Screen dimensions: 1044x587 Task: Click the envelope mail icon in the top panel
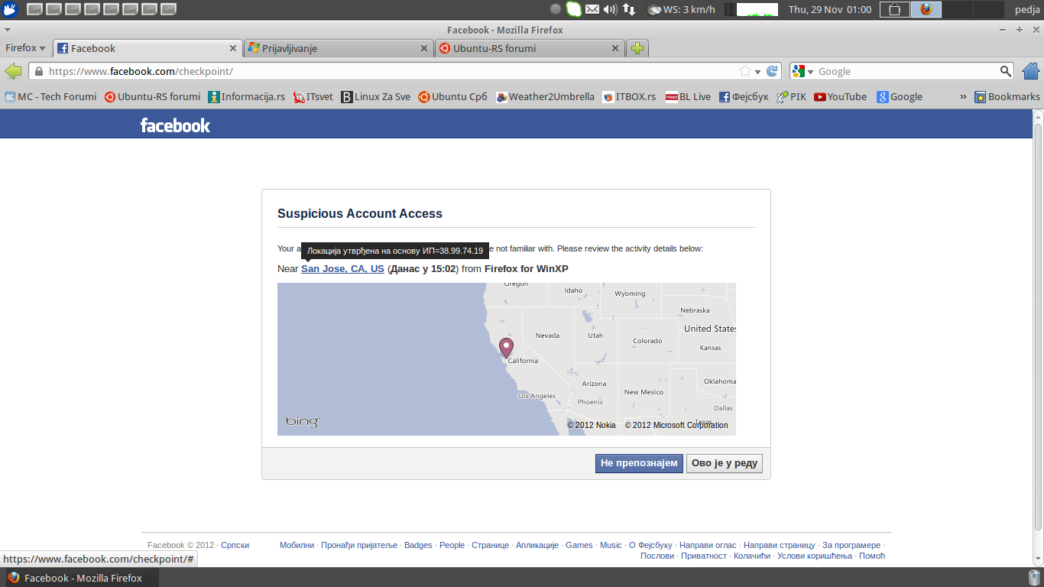tap(592, 9)
